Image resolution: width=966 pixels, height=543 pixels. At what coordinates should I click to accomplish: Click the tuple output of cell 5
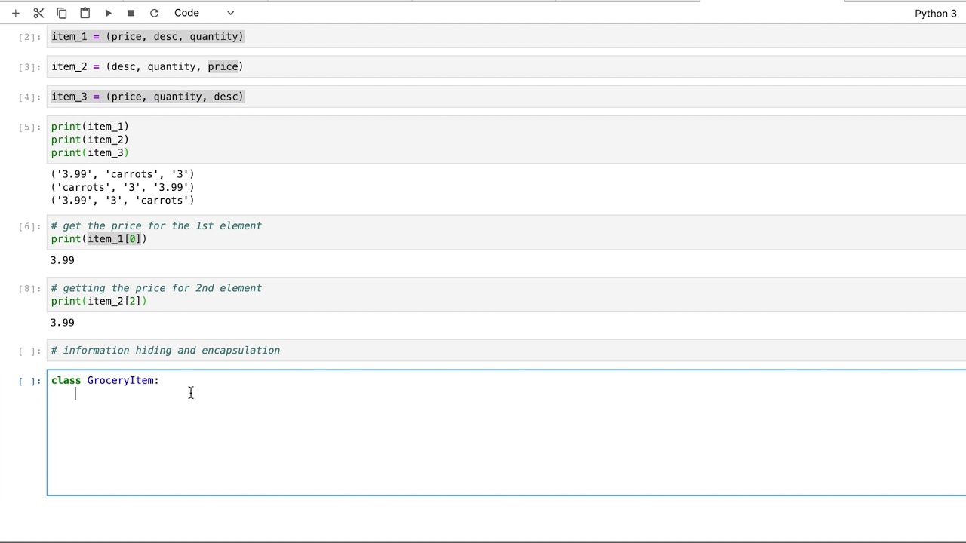122,187
